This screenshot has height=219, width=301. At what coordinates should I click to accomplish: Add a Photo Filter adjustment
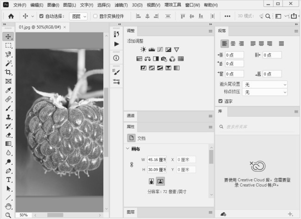(164, 59)
